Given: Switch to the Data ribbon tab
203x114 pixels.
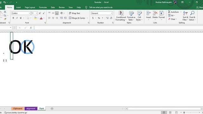Looking at the screenshot, I should [53, 7].
